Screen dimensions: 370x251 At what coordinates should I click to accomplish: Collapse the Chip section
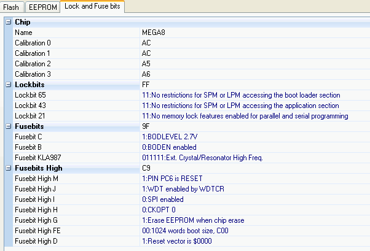pos(8,22)
